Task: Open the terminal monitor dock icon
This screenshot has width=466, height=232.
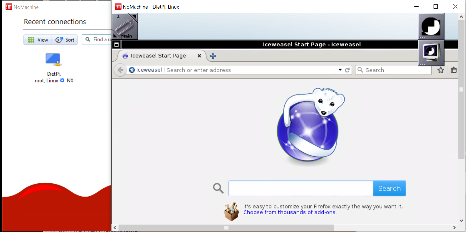Action: 431,53
